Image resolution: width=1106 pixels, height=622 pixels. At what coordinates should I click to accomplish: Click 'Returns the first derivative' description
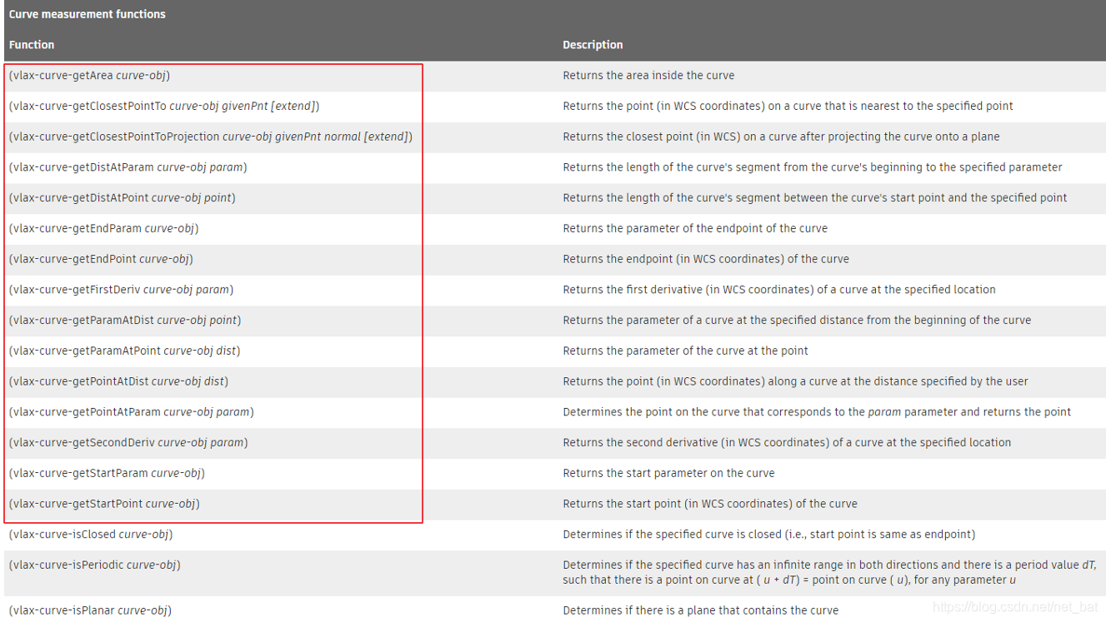(x=779, y=290)
